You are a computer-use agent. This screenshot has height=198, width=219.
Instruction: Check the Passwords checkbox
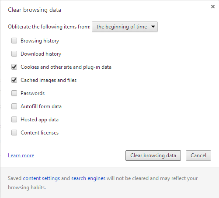coord(14,93)
